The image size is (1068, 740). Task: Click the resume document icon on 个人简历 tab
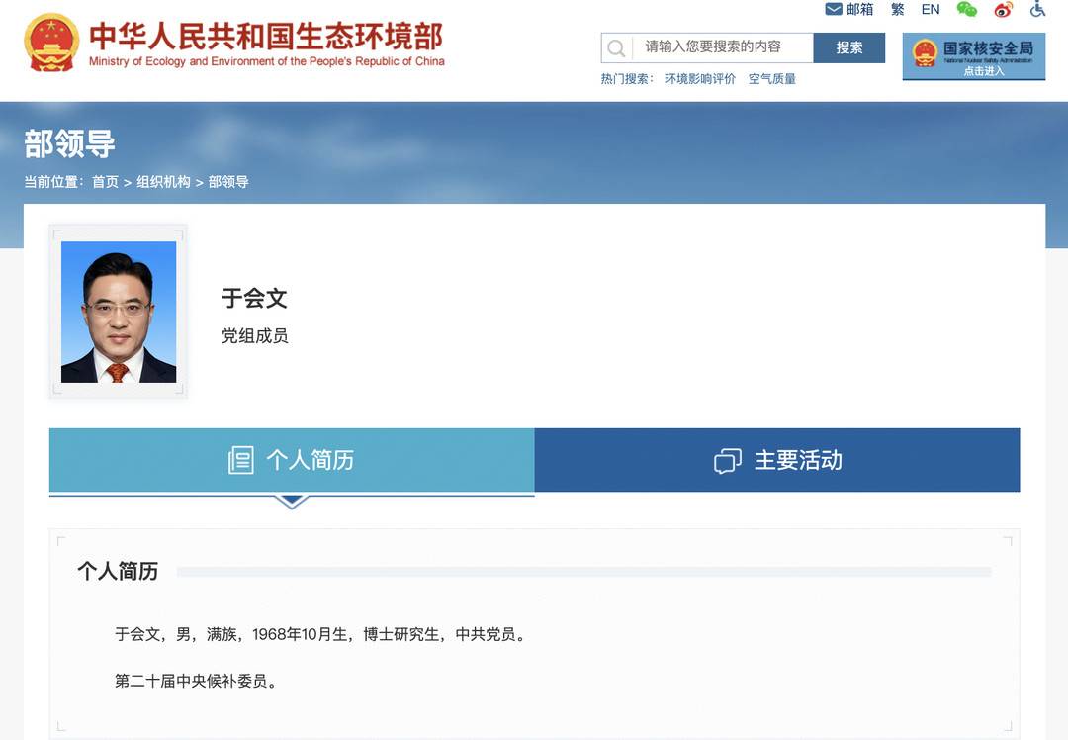tap(240, 460)
